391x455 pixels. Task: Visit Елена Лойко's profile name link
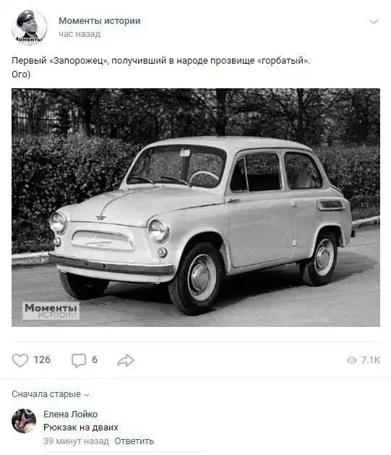(70, 414)
